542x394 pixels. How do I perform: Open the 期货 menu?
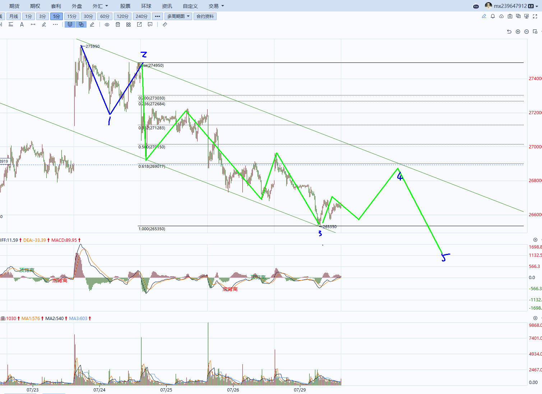(x=14, y=6)
